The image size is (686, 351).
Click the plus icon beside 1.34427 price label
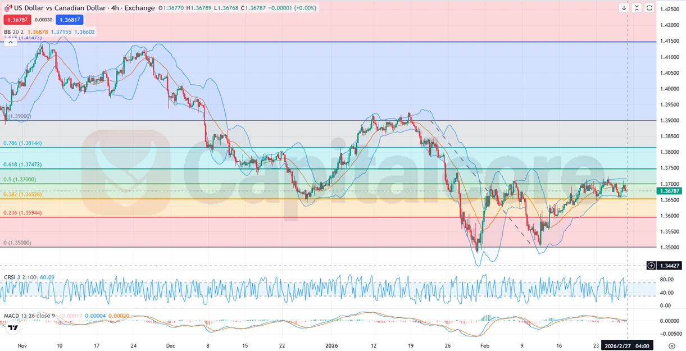tap(651, 266)
